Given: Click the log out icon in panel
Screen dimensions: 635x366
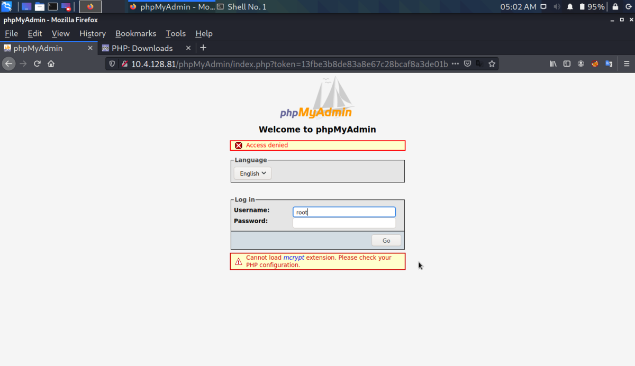Looking at the screenshot, I should coord(628,7).
